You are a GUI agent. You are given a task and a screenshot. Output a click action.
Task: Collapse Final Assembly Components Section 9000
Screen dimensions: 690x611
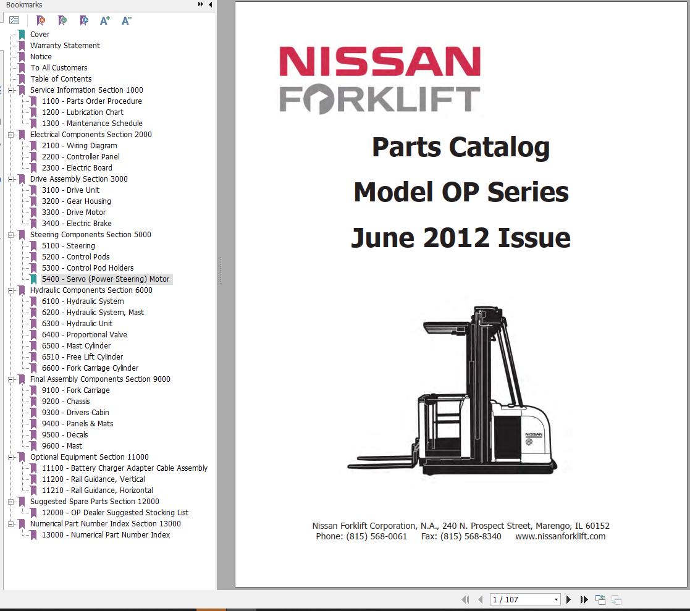[11, 379]
